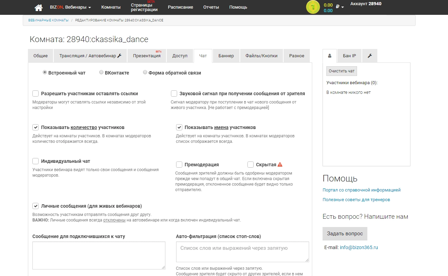Viewport: 448px width, 276px height.
Task: Toggle Индивидуальный чат checkbox
Action: coord(35,161)
